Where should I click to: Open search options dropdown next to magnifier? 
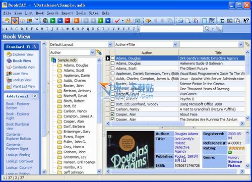click(x=213, y=29)
